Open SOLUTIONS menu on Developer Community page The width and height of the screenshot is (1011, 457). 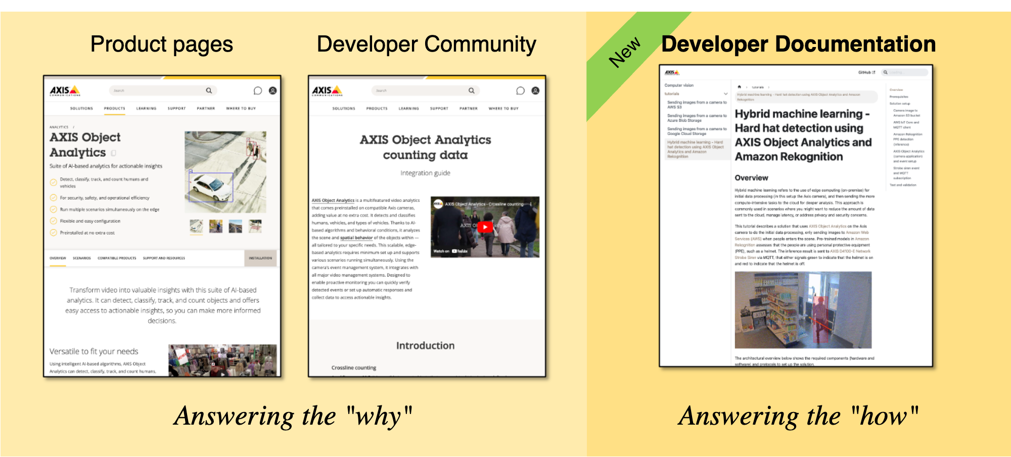point(344,108)
